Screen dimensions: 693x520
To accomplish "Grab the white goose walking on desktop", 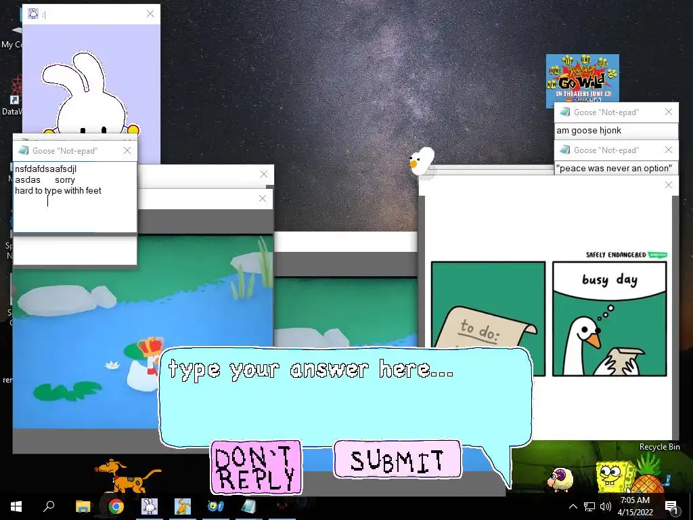I will (x=422, y=162).
